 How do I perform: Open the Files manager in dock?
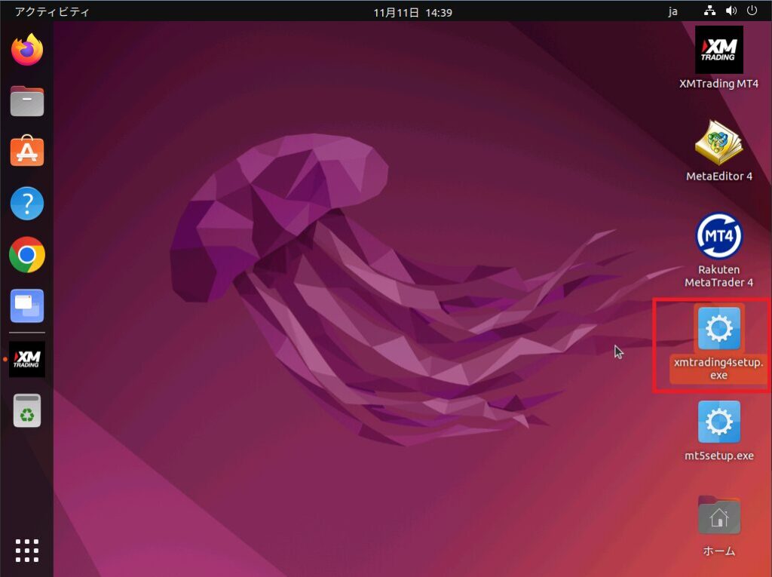27,101
